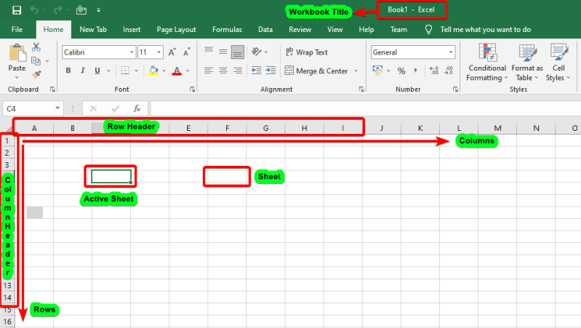Apply Percent Style number format

pyautogui.click(x=401, y=71)
